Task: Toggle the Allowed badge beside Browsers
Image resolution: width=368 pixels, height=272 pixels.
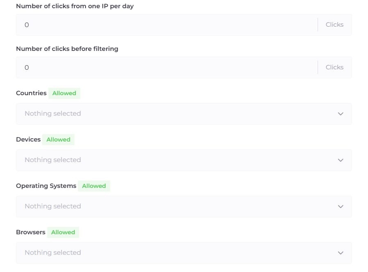Action: [x=63, y=232]
